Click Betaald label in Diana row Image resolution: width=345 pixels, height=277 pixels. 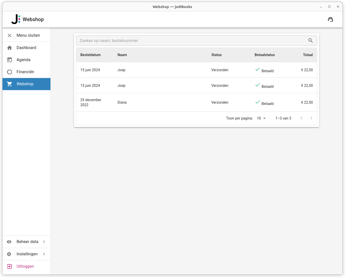pos(268,104)
